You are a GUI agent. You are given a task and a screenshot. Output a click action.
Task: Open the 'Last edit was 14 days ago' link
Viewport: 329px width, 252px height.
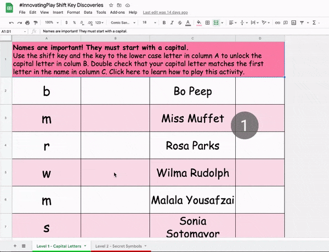(166, 13)
